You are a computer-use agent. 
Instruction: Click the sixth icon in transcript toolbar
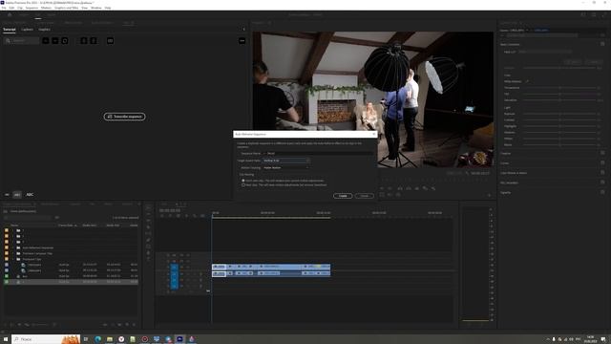click(111, 40)
